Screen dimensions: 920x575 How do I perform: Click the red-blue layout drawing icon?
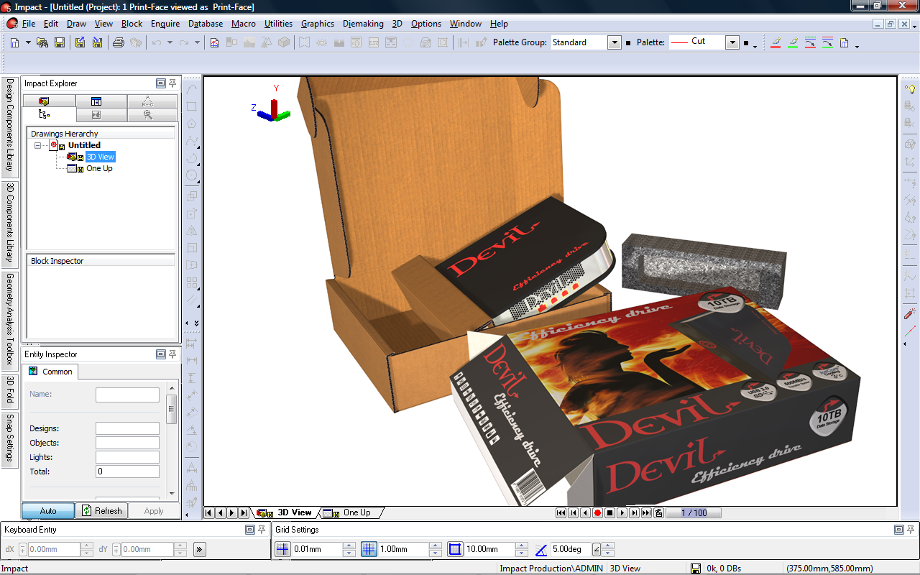pyautogui.click(x=214, y=42)
